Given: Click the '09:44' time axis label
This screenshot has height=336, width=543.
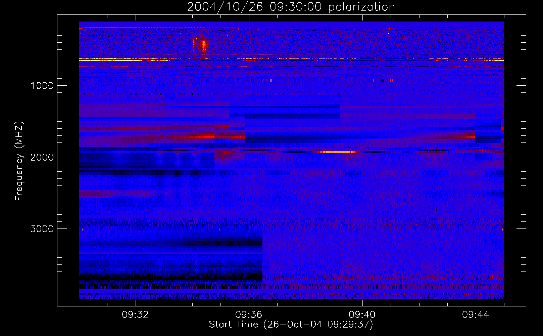Looking at the screenshot, I should click(476, 315).
